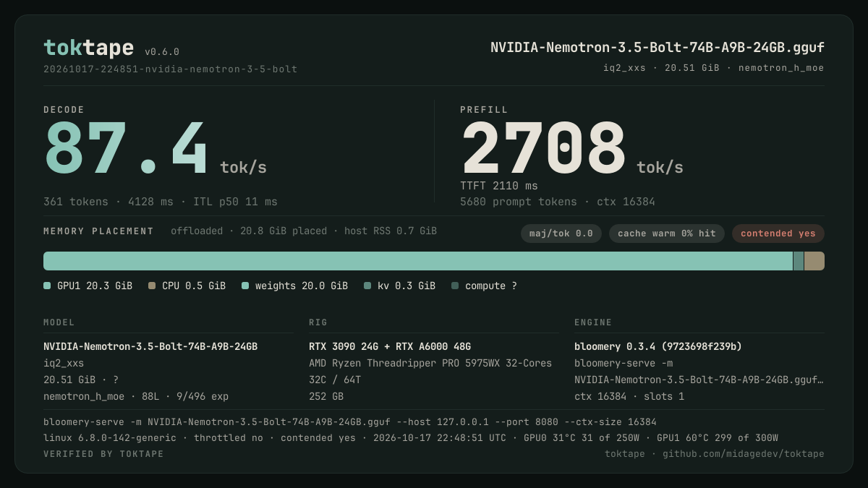Click the PREFILL section label
This screenshot has width=868, height=488.
tap(484, 110)
